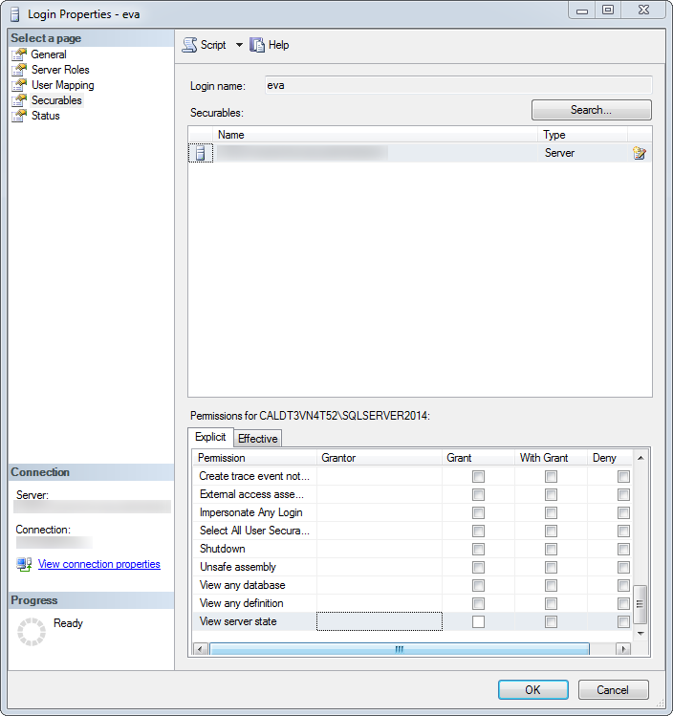Check Grant for Shutdown permission
Viewport: 673px width, 716px height.
click(478, 550)
